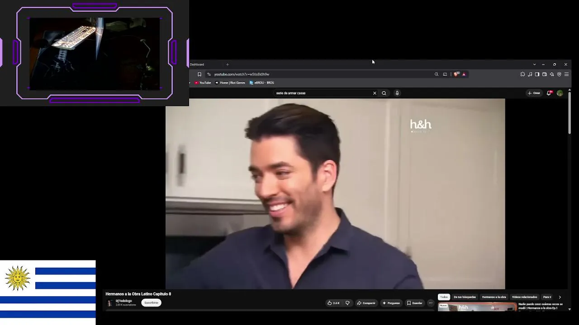Viewport: 579px width, 325px height.
Task: Open the cast/screen icon in address bar
Action: coord(445,74)
